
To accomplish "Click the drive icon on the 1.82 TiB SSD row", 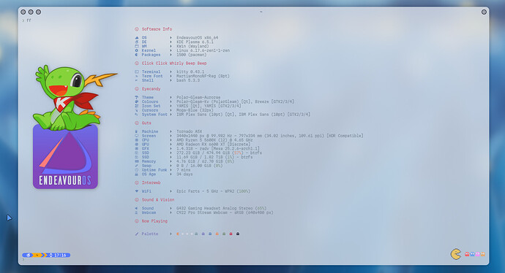I will (x=137, y=157).
